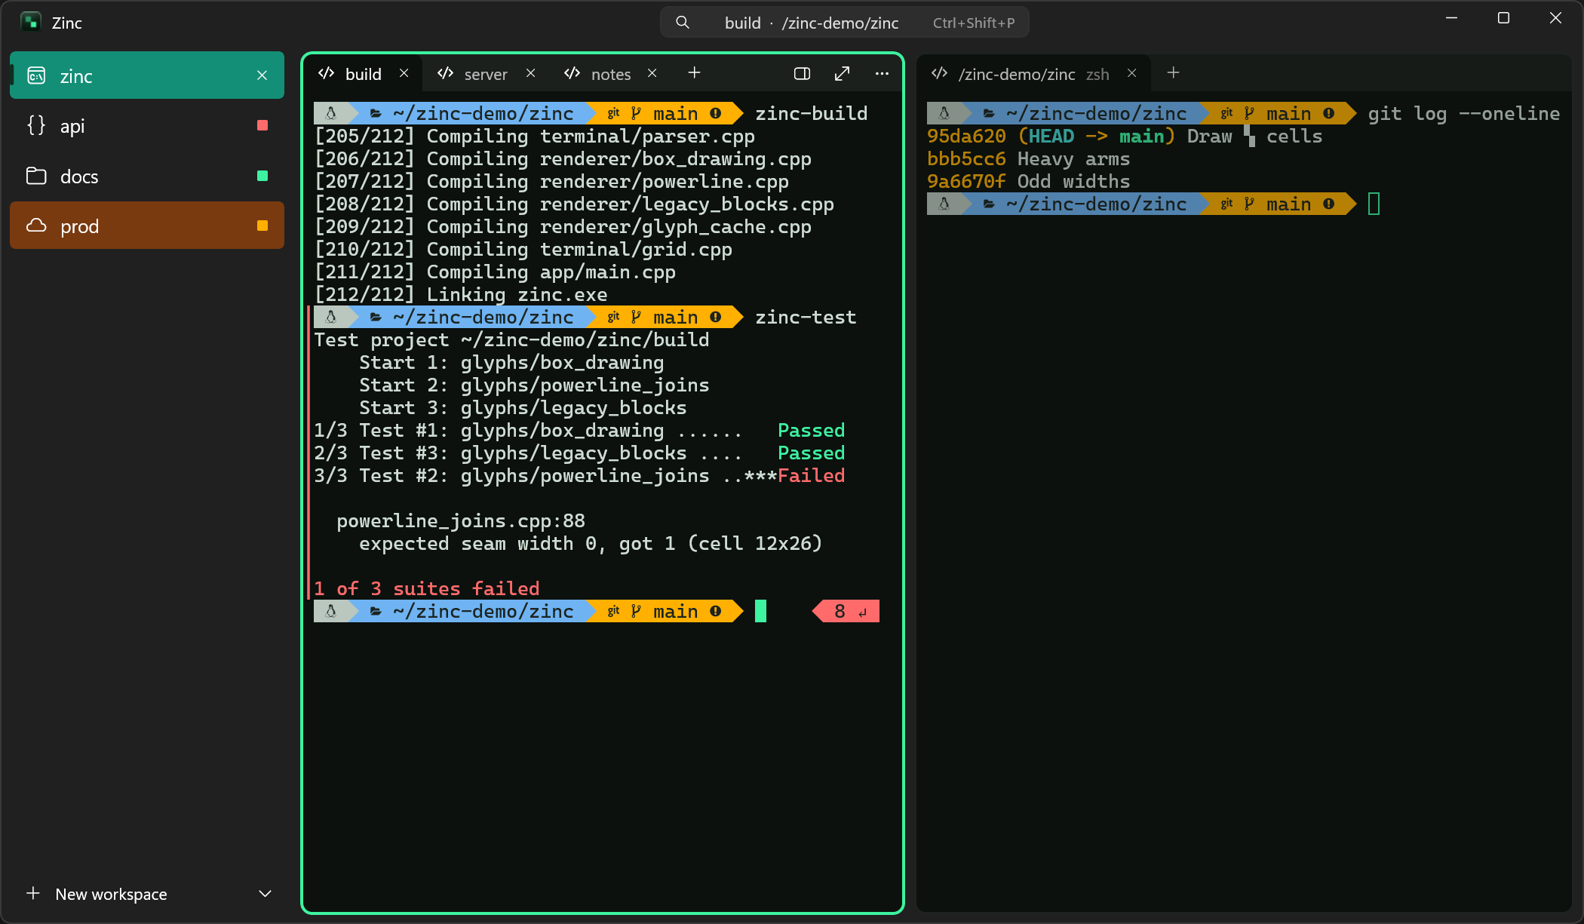The height and width of the screenshot is (924, 1584).
Task: Select the docs workspace
Action: tap(147, 176)
